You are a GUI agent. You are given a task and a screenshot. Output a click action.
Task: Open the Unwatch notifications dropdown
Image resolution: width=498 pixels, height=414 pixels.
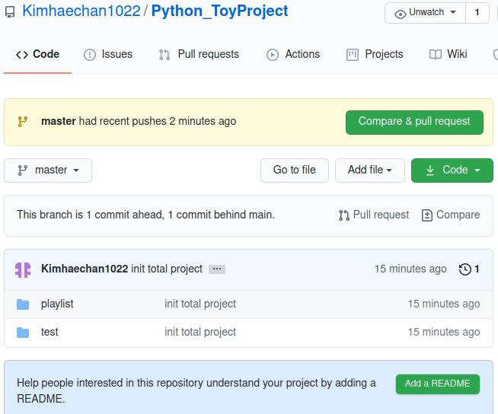(x=425, y=13)
